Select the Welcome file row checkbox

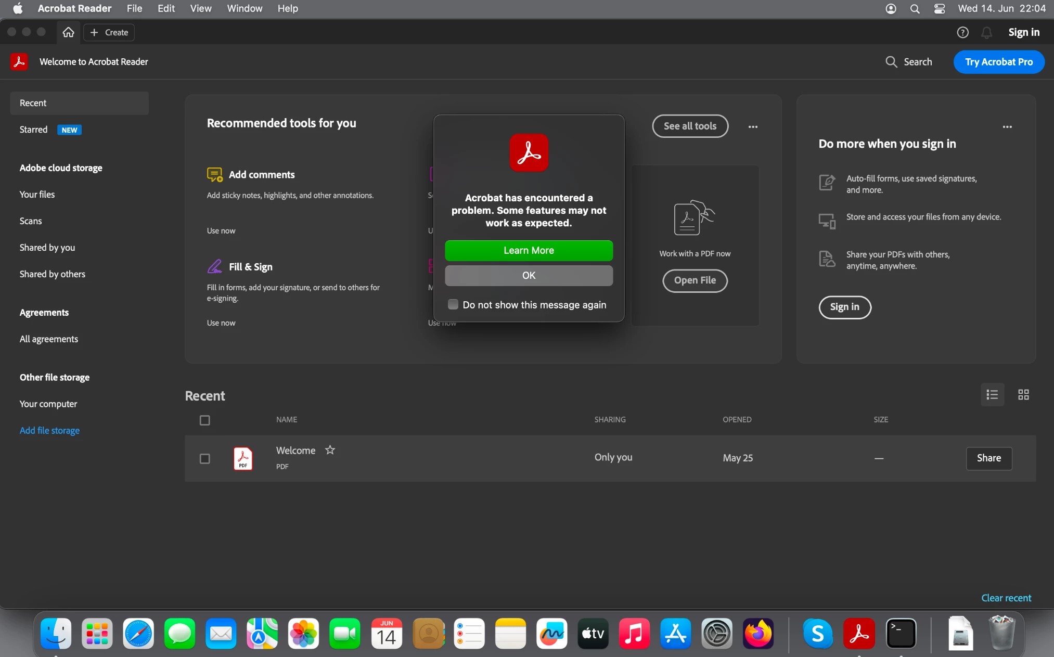pyautogui.click(x=205, y=458)
